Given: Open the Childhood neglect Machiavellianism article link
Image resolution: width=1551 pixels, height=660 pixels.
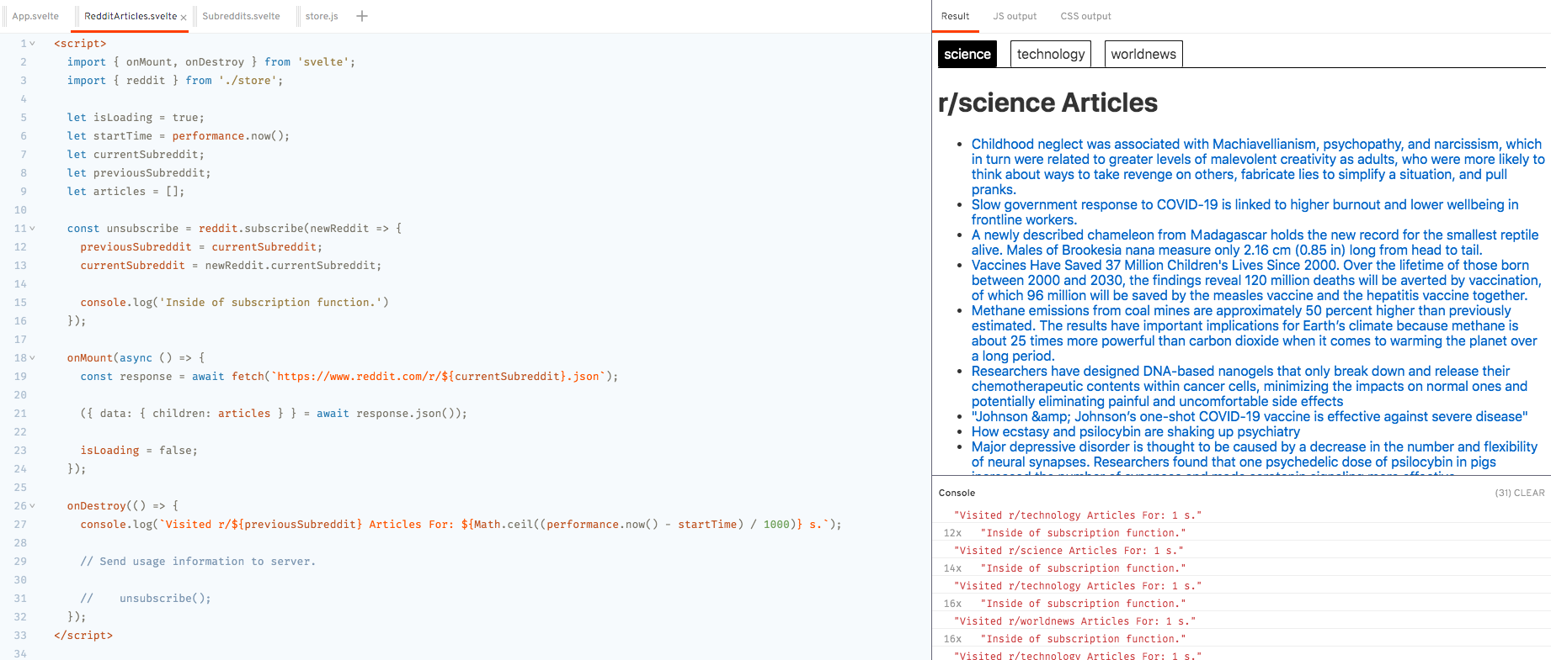Looking at the screenshot, I should pos(1258,166).
